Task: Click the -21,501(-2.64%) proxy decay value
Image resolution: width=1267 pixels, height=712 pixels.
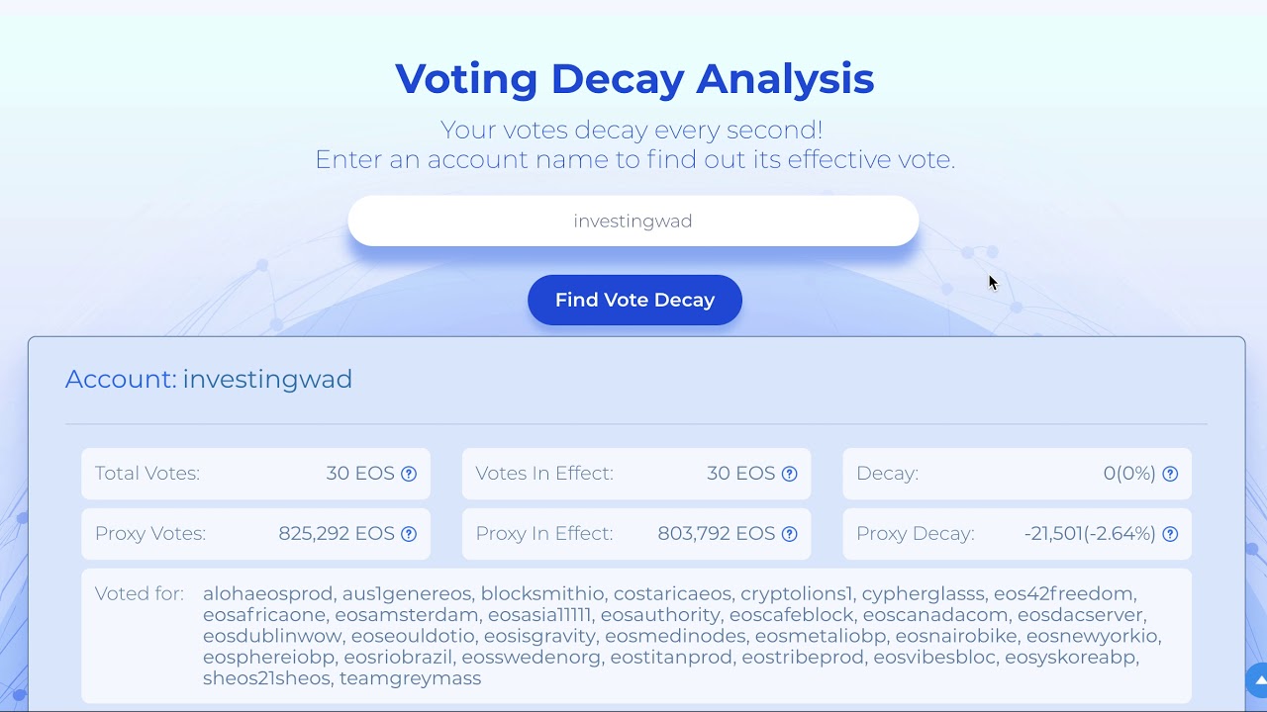Action: point(1090,534)
